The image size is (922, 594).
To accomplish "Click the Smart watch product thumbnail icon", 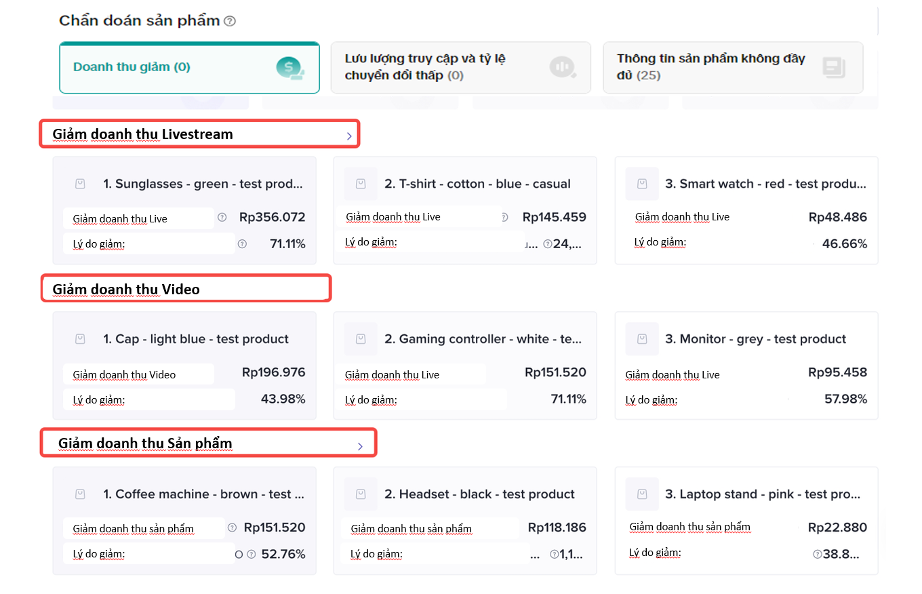I will pyautogui.click(x=641, y=184).
